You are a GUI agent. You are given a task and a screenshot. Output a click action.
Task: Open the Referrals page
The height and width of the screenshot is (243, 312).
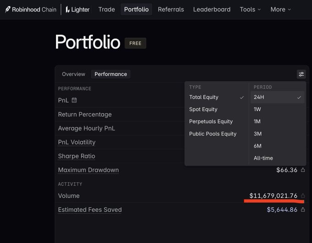coord(171,9)
